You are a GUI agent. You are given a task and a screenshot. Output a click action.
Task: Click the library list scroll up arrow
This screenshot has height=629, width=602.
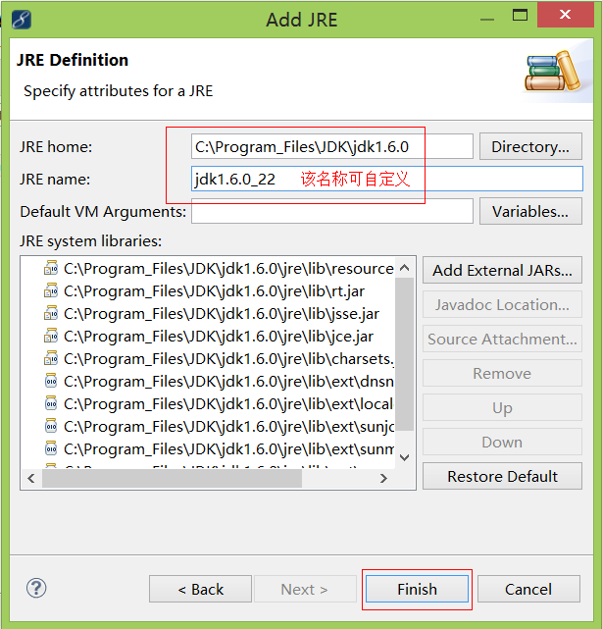pos(404,268)
